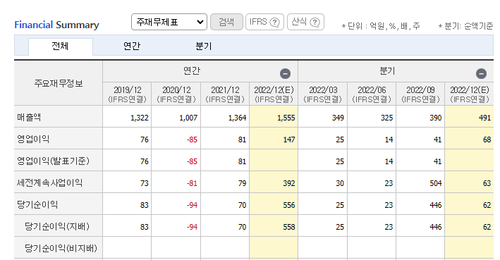Select the 390 quarterly revenue value
The image size is (500, 260).
point(435,118)
